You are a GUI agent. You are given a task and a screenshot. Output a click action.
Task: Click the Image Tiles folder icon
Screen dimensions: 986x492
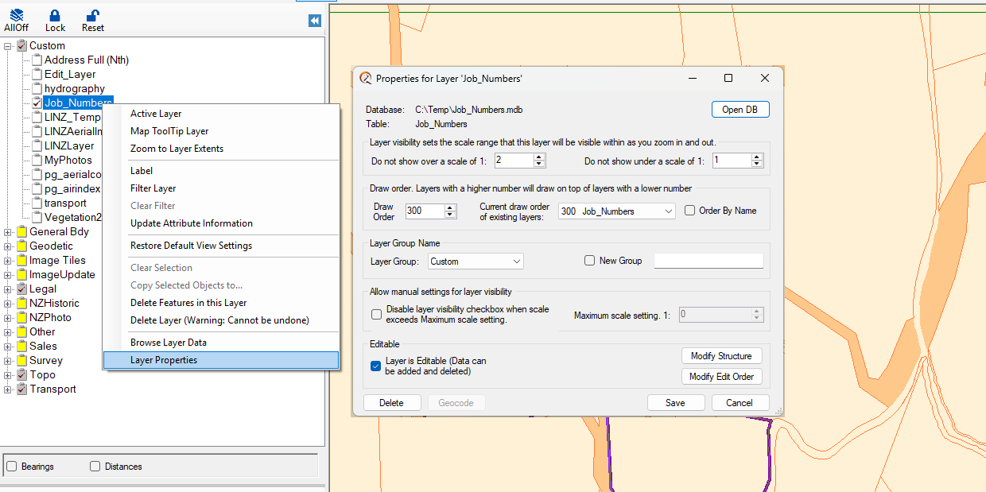(21, 261)
